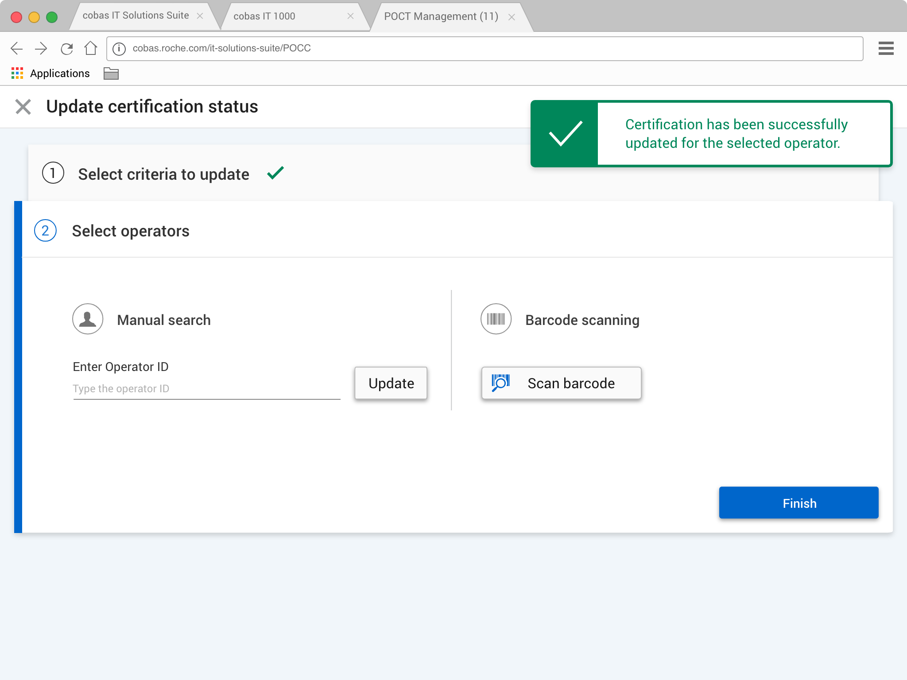Reload the page with refresh icon
The image size is (907, 680).
[x=66, y=48]
